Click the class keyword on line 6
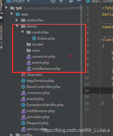Screen dimensions: 113x136 (x=107, y=40)
